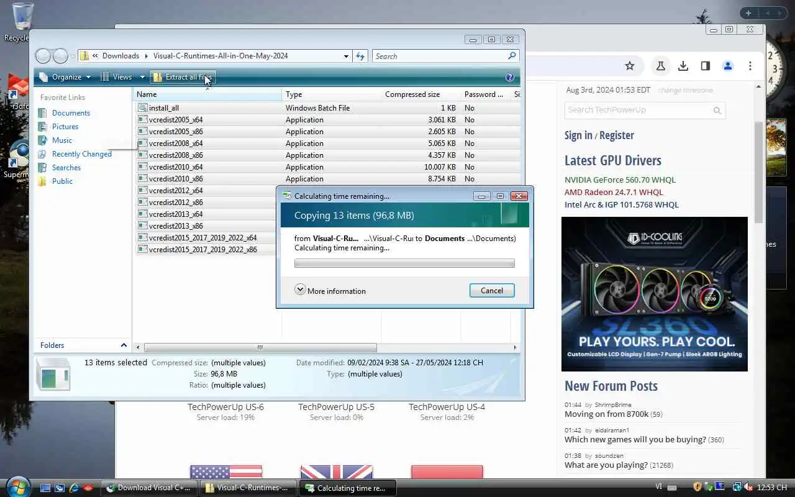This screenshot has height=497, width=795.
Task: Click the copy progress bar
Action: coord(404,263)
